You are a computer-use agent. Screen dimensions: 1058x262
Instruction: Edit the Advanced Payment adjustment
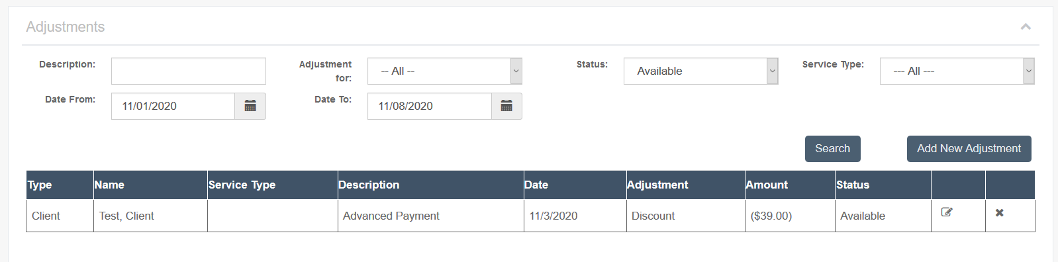pyautogui.click(x=947, y=212)
